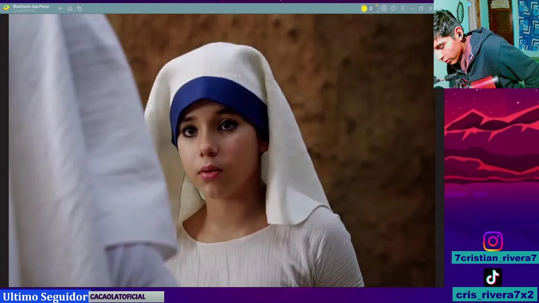Click the cris_rivera7x2 TikTok handle

(495, 295)
